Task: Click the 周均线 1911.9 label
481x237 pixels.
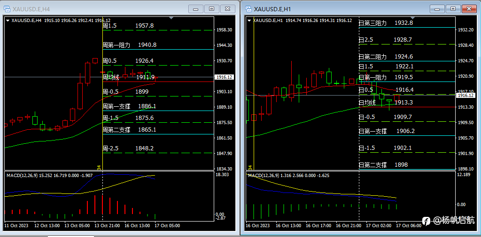Action: 128,77
